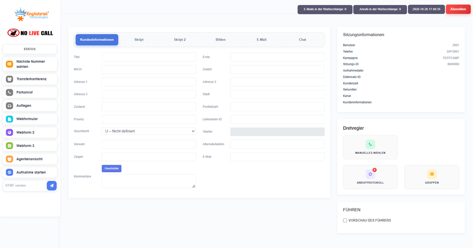Switch to the Kundeninformationen tab
This screenshot has width=473, height=248.
click(97, 40)
